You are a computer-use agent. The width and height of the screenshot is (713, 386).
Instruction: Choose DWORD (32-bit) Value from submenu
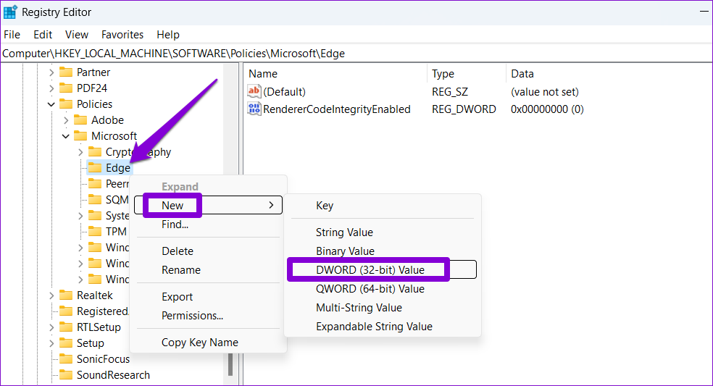point(370,270)
